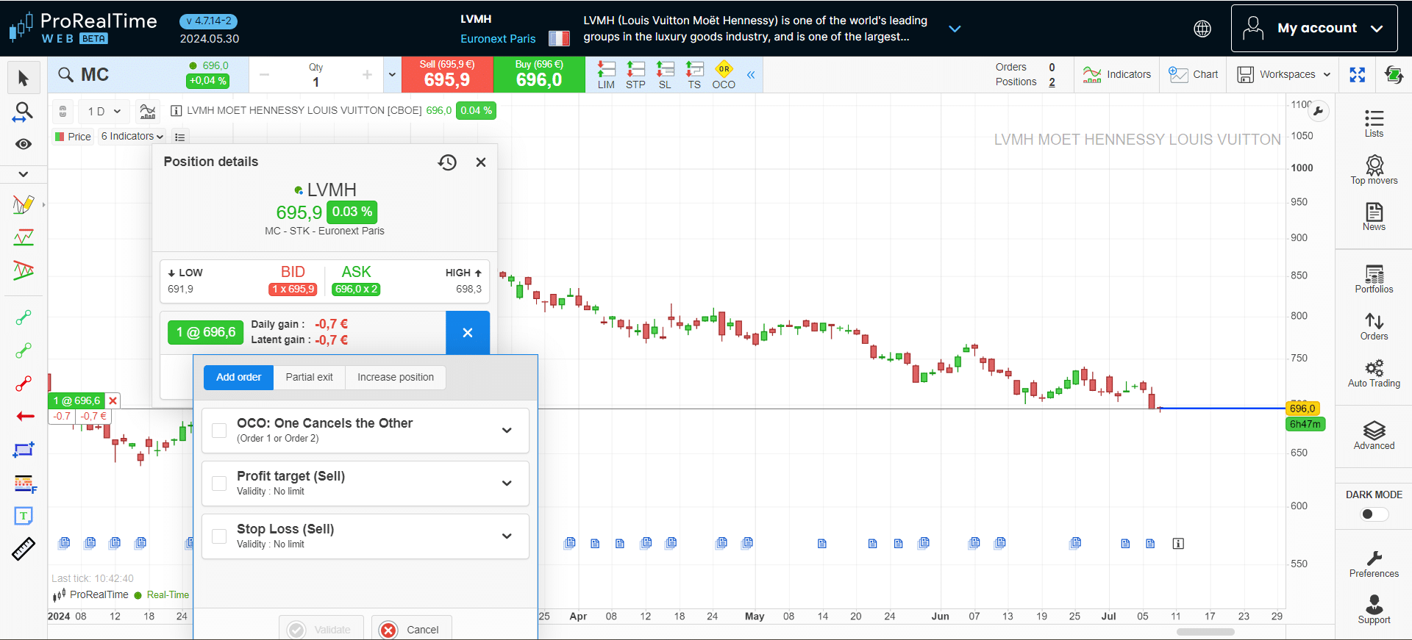
Task: Open the Auto Trading panel
Action: coord(1374,373)
